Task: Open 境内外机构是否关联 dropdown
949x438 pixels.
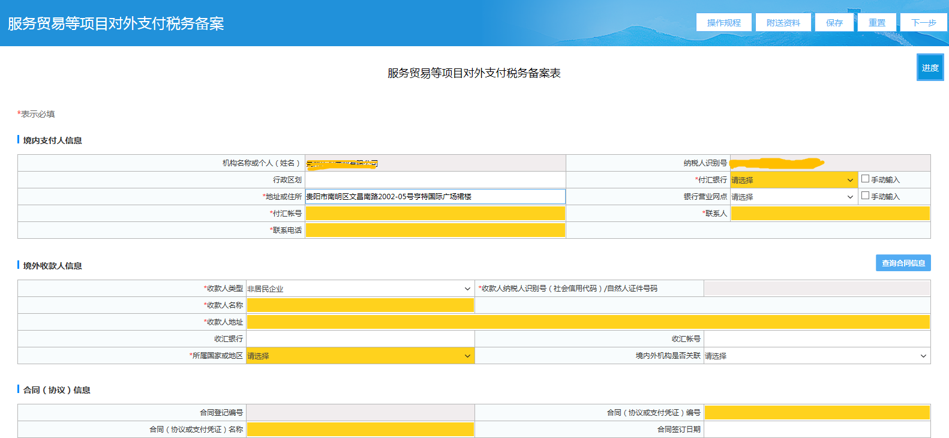Action: (x=816, y=356)
